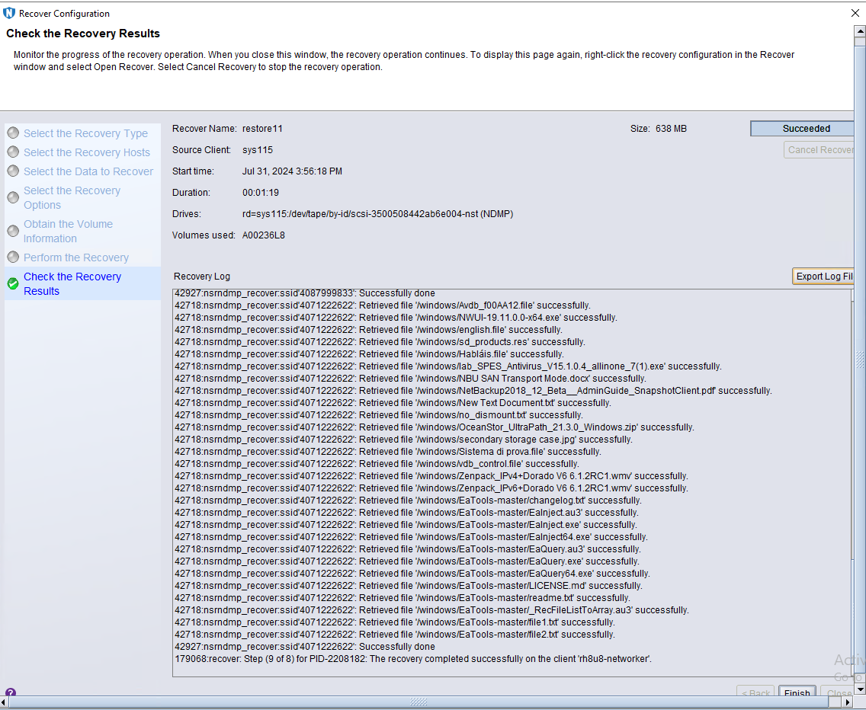
Task: Click the vertical scrollbar up arrow
Action: coord(859,31)
